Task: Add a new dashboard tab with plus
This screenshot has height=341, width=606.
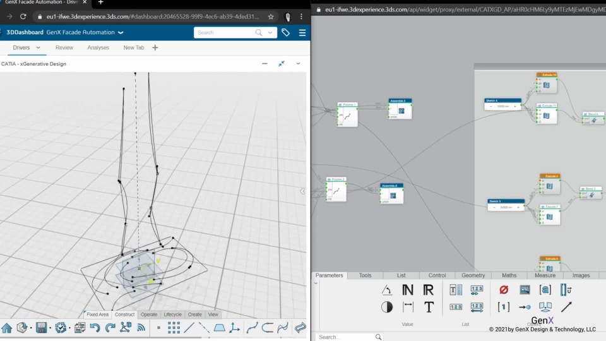Action: [155, 47]
